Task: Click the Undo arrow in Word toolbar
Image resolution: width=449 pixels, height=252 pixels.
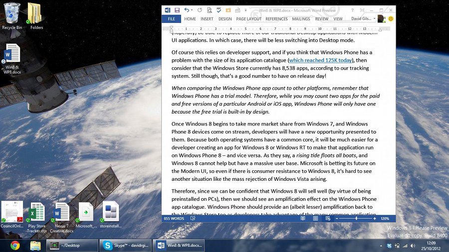Action: (187, 10)
